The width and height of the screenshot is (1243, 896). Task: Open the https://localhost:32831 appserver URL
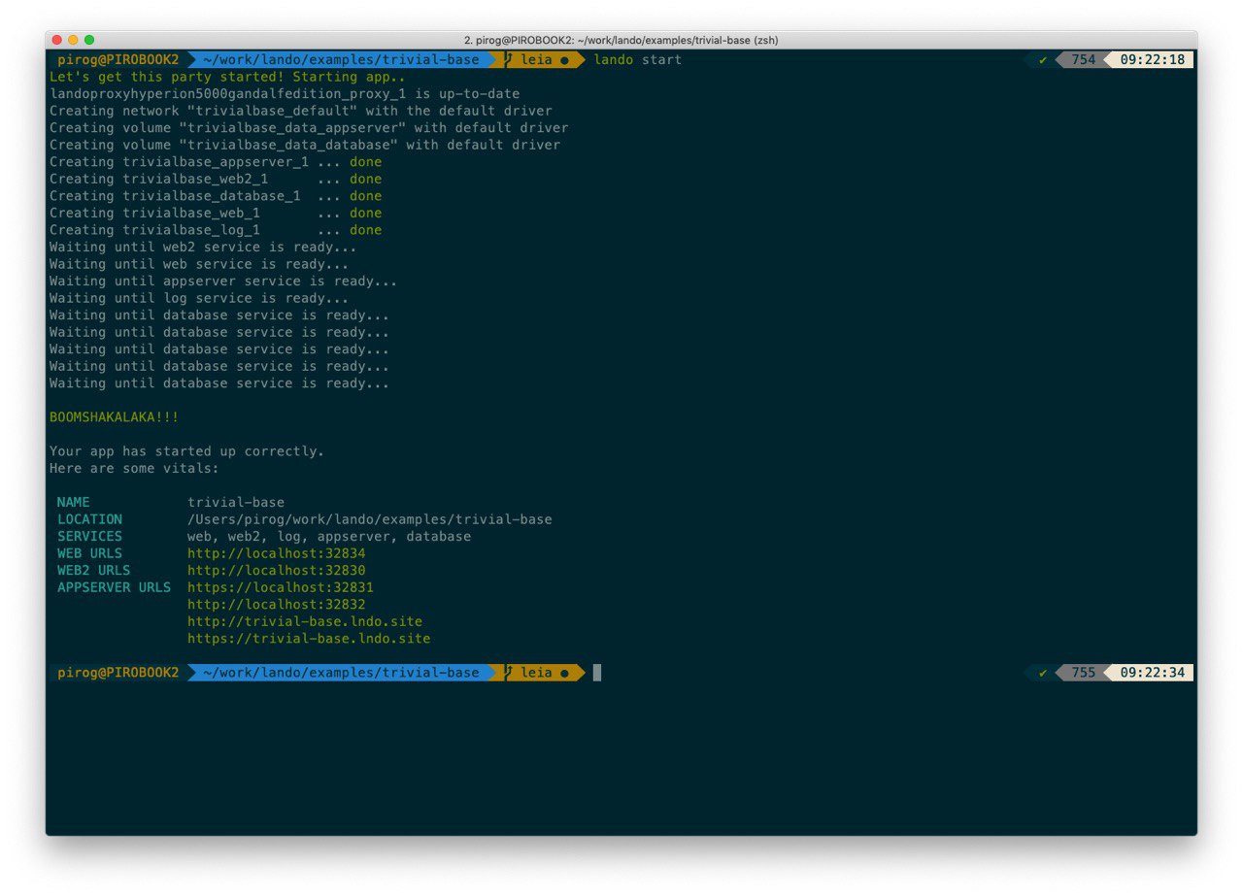point(281,587)
